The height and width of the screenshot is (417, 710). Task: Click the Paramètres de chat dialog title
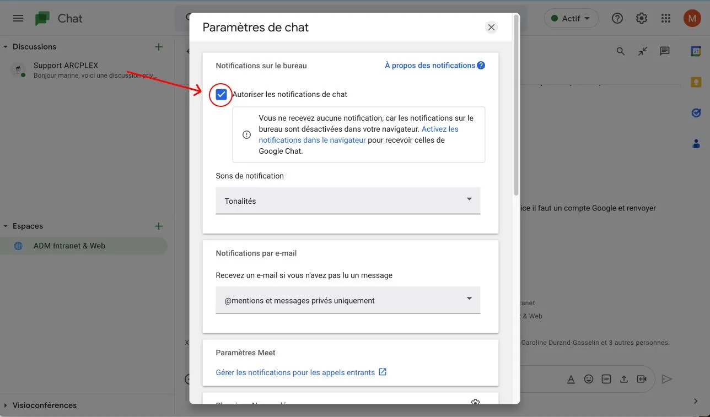256,28
